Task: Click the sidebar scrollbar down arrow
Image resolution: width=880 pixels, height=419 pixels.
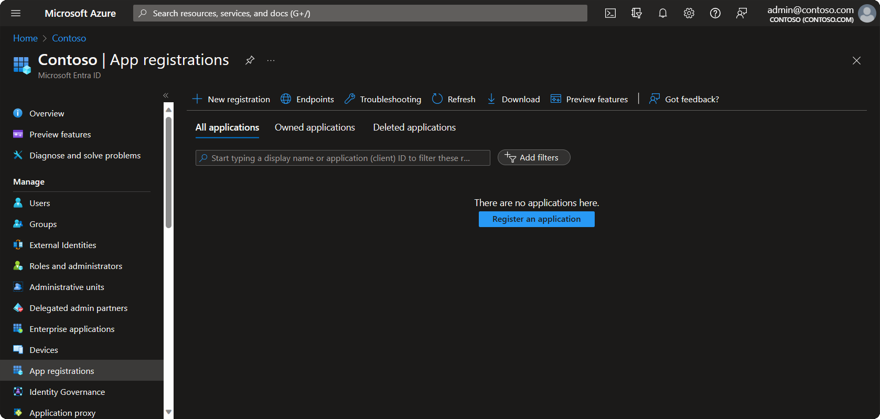Action: pos(168,412)
